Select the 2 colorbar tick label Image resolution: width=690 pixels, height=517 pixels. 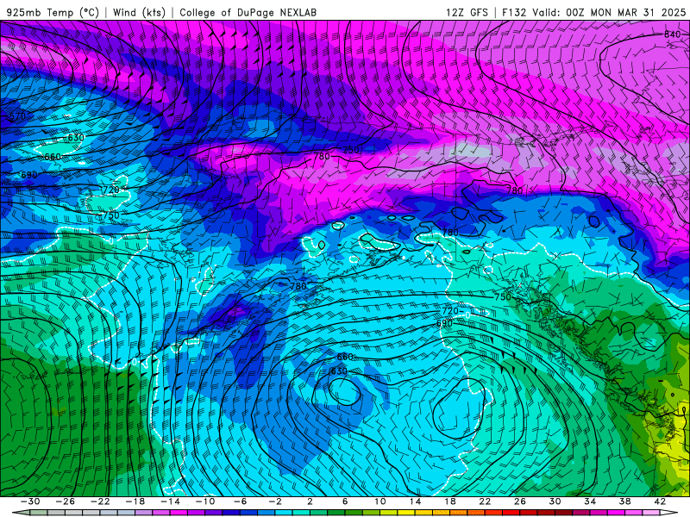pyautogui.click(x=310, y=501)
